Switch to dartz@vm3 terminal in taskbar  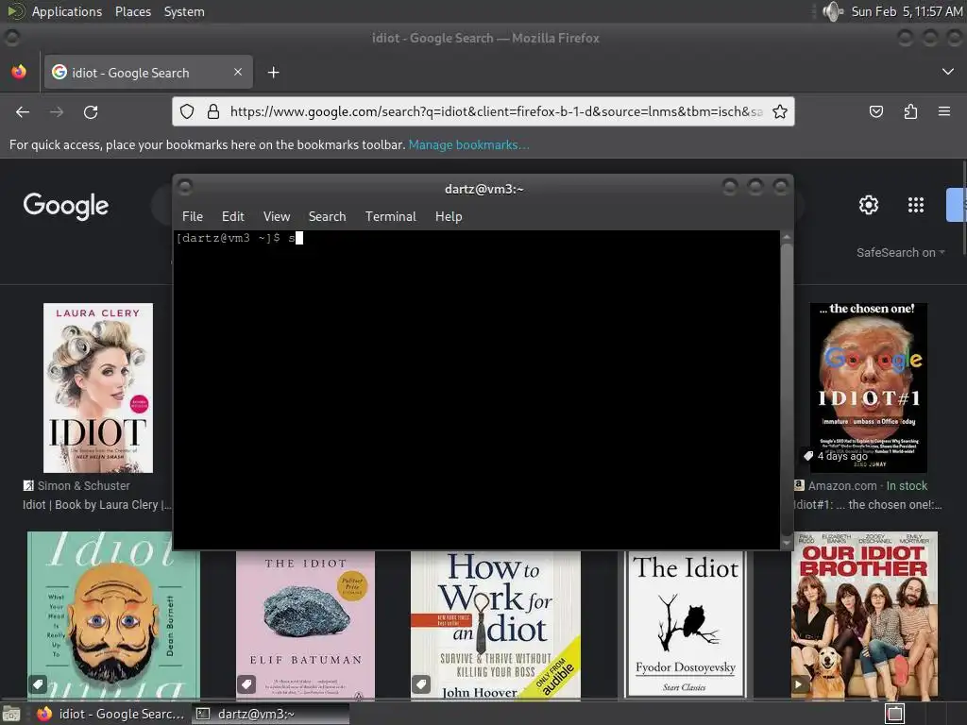pos(270,714)
